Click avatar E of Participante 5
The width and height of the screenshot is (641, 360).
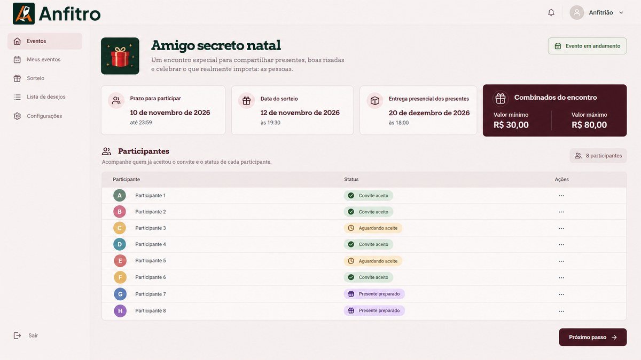coord(120,261)
